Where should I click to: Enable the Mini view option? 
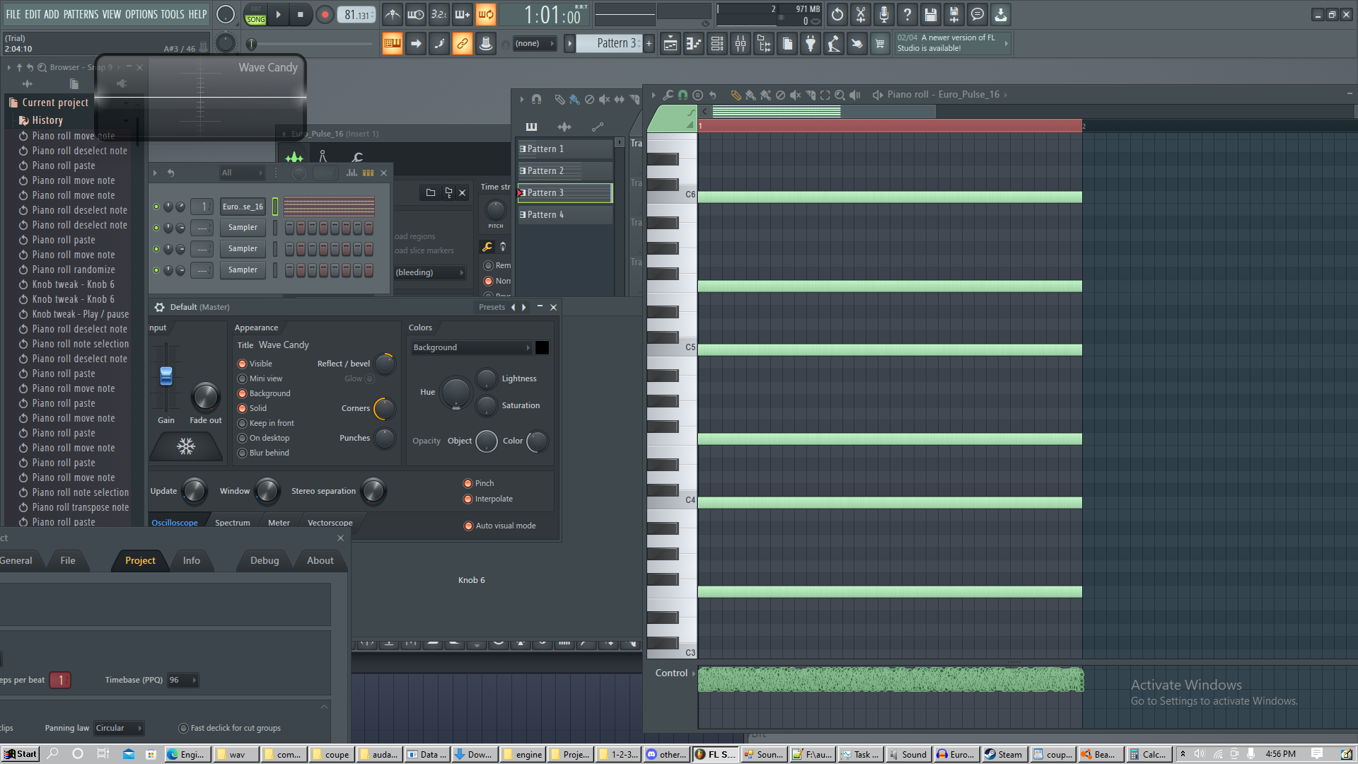click(x=243, y=379)
